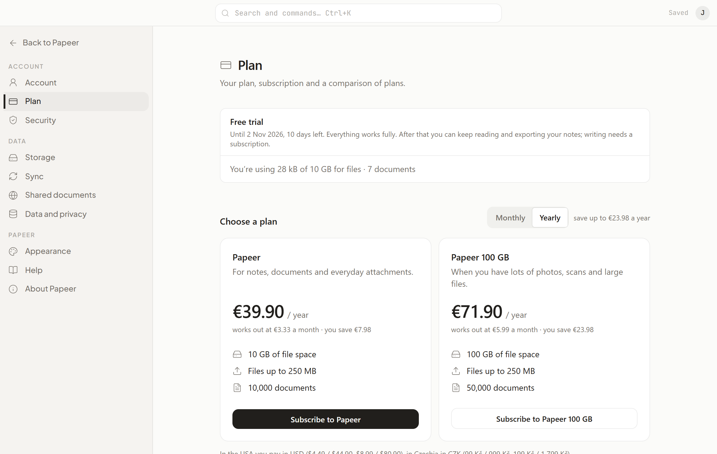This screenshot has width=717, height=454.
Task: Click the €39.90 yearly price
Action: point(258,312)
